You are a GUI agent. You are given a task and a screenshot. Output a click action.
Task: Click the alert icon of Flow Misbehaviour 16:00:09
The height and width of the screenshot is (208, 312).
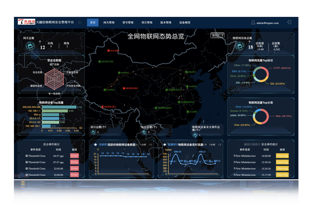(234, 156)
